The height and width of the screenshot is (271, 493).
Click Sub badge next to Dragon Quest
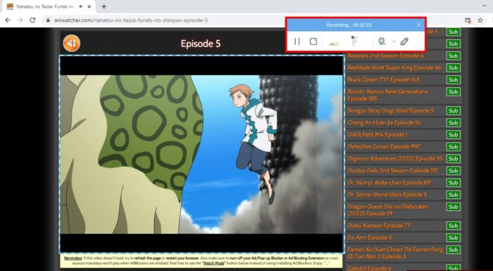(453, 206)
